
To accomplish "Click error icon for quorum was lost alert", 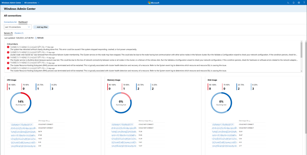I will point(8,58).
